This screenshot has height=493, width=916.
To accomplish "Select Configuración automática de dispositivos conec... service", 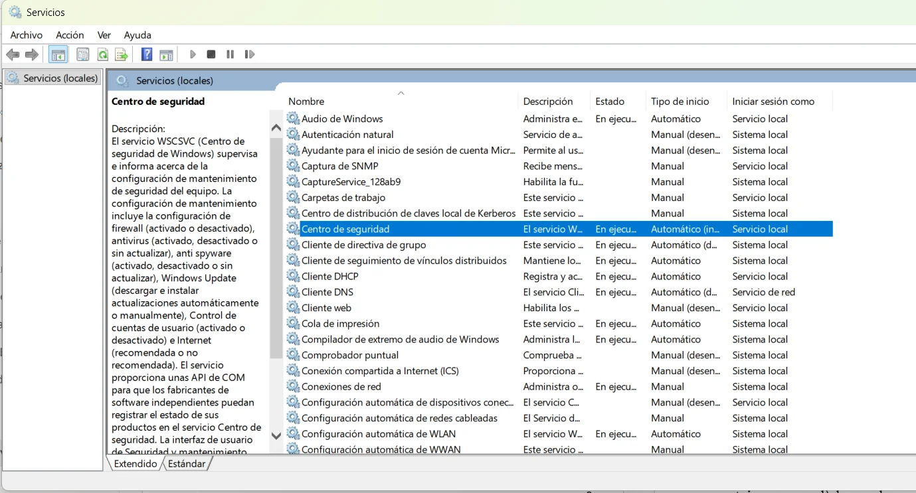I will tap(407, 402).
